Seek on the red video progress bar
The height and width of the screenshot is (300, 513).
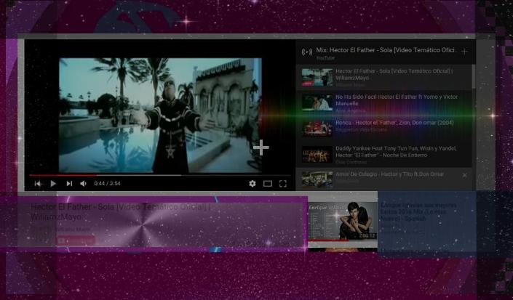pyautogui.click(x=159, y=175)
